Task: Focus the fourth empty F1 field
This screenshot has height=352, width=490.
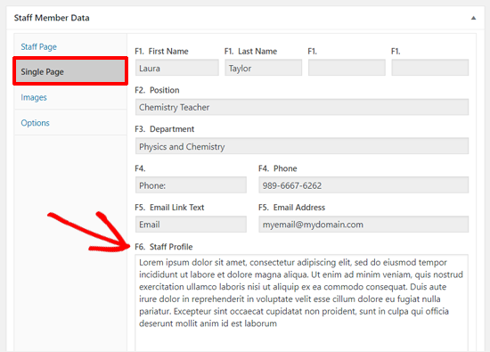Action: tap(430, 68)
